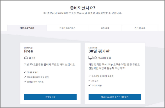Click the cloud icon beside 웹 전용

26,58
